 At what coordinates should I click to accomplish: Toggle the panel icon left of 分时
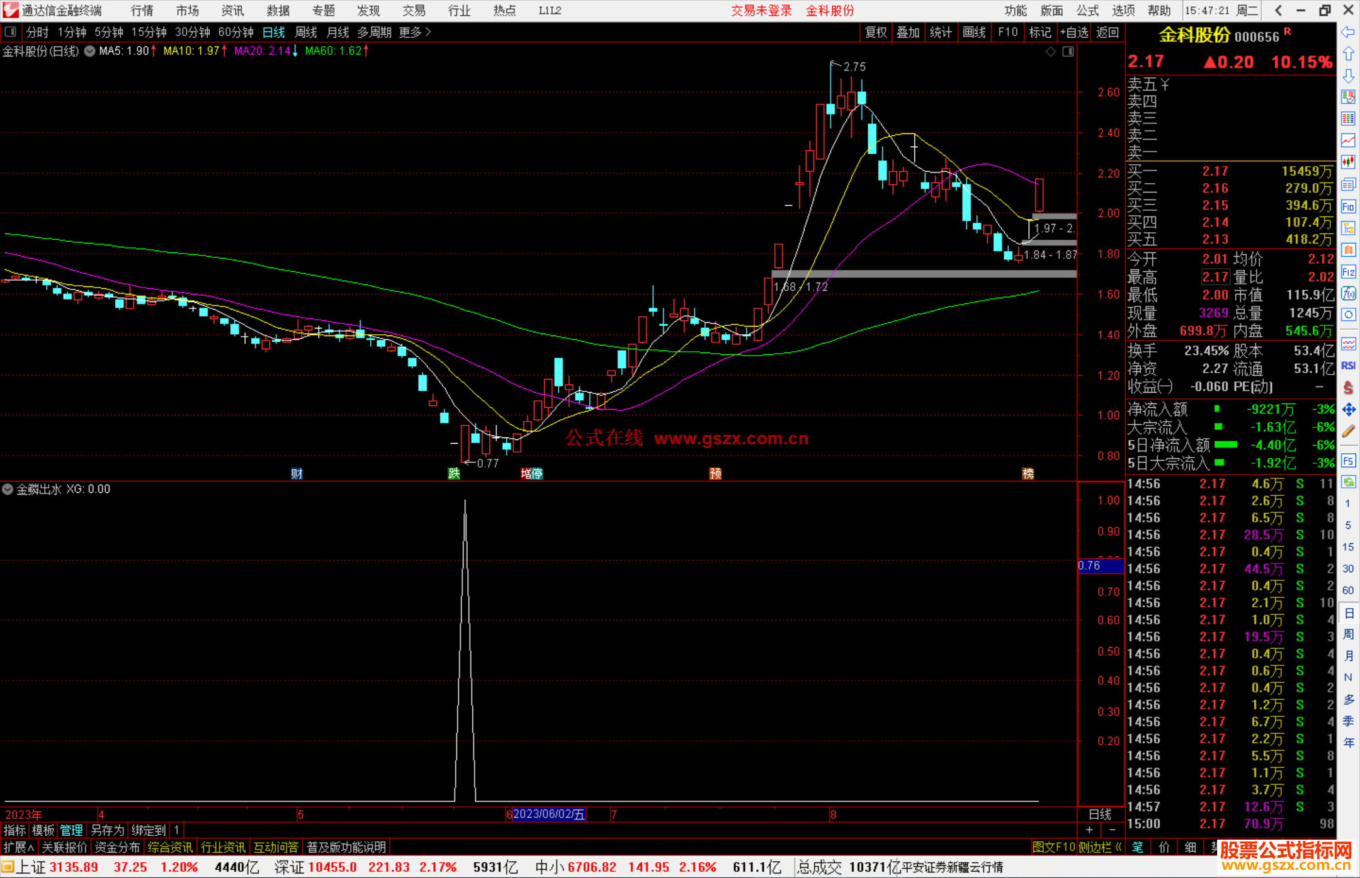[x=11, y=32]
